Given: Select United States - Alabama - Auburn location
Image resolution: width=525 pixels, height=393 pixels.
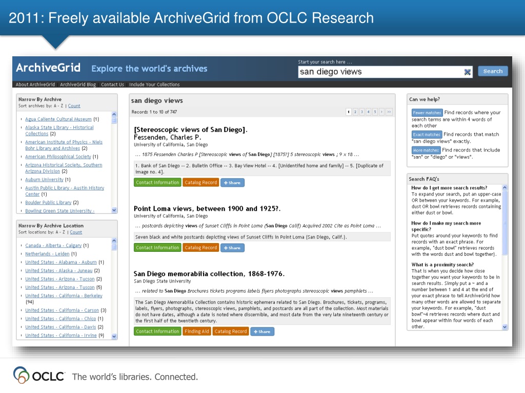Looking at the screenshot, I should pos(61,263).
